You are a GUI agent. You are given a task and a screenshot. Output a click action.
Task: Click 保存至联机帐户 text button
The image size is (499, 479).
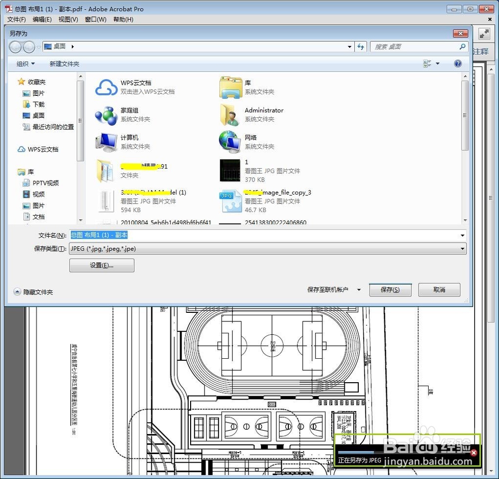click(327, 289)
